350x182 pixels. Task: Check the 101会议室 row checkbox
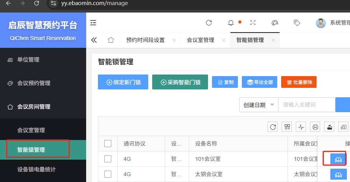[108, 159]
